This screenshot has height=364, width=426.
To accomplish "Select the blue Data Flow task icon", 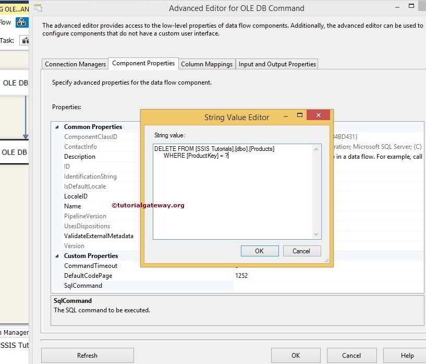I will [x=21, y=22].
